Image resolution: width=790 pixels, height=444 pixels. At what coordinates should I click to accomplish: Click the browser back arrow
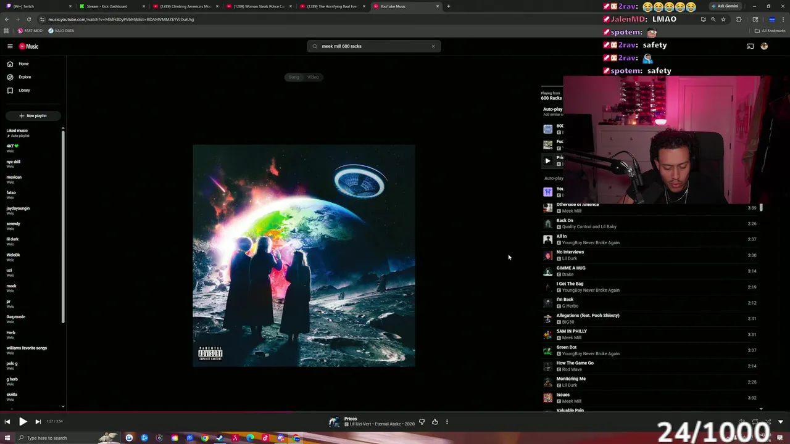[7, 19]
